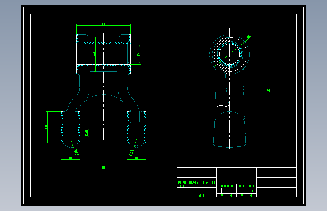Select the 110 vertical dimension text

click(269, 90)
